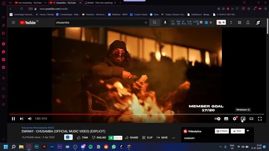Open the Today's Stream Con... bookmark
Viewport: 269px width, 151px height.
coord(173,15)
